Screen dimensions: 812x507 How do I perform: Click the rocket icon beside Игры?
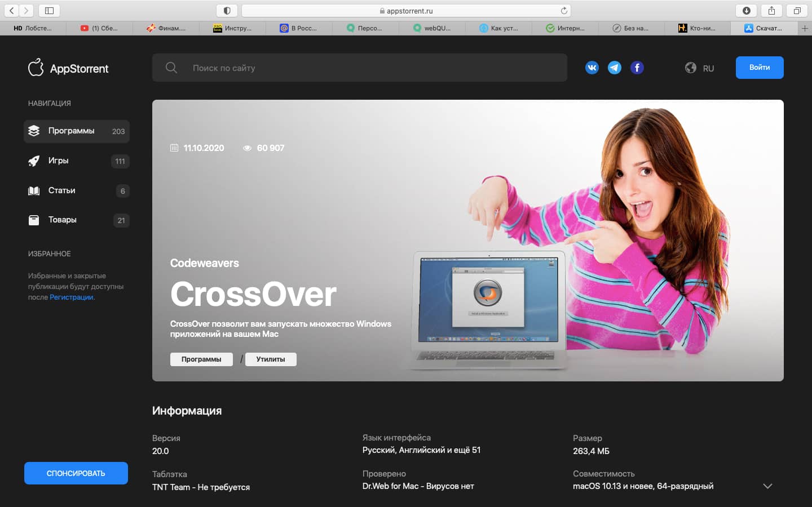(34, 161)
